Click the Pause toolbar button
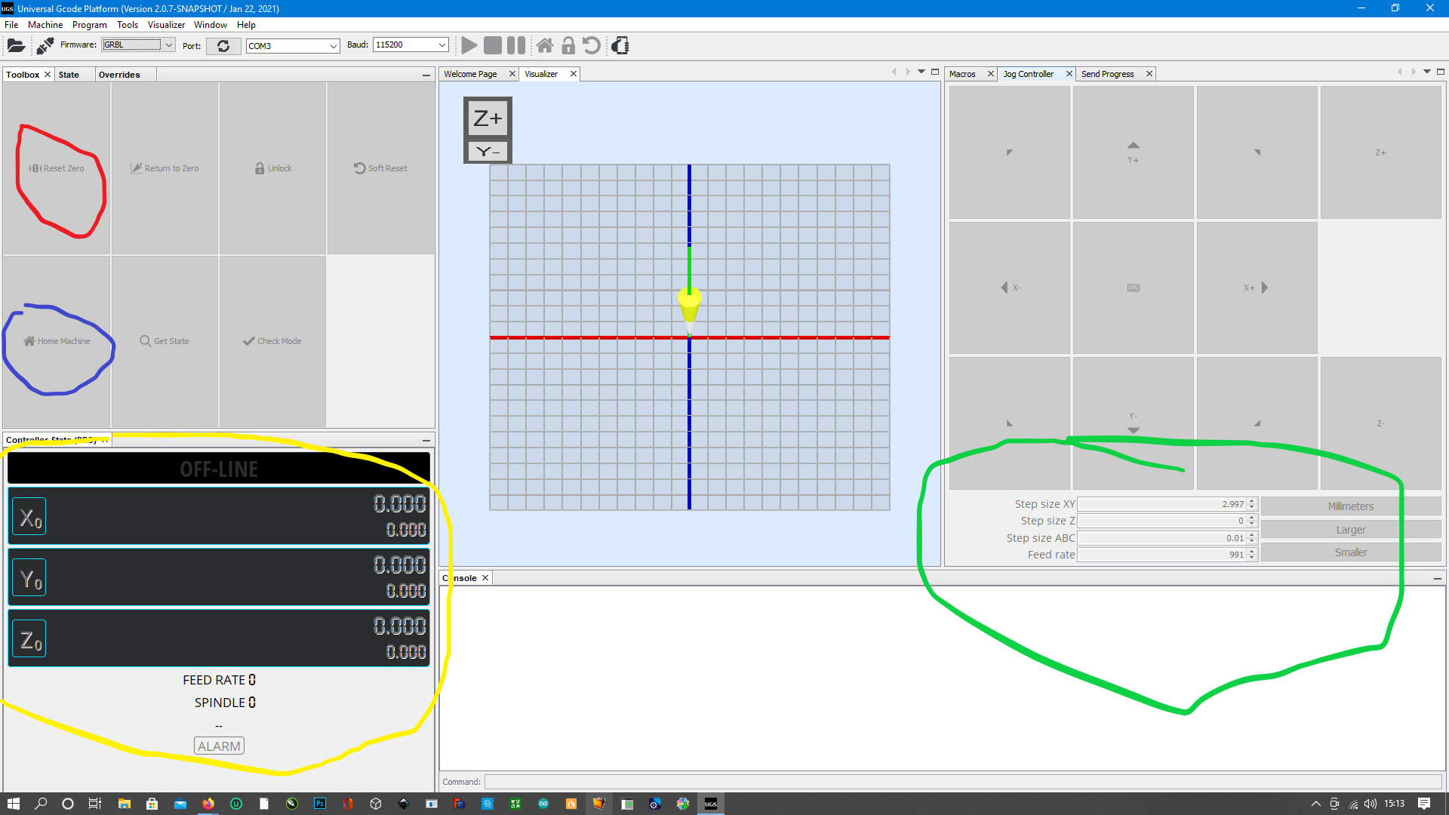 click(x=516, y=46)
